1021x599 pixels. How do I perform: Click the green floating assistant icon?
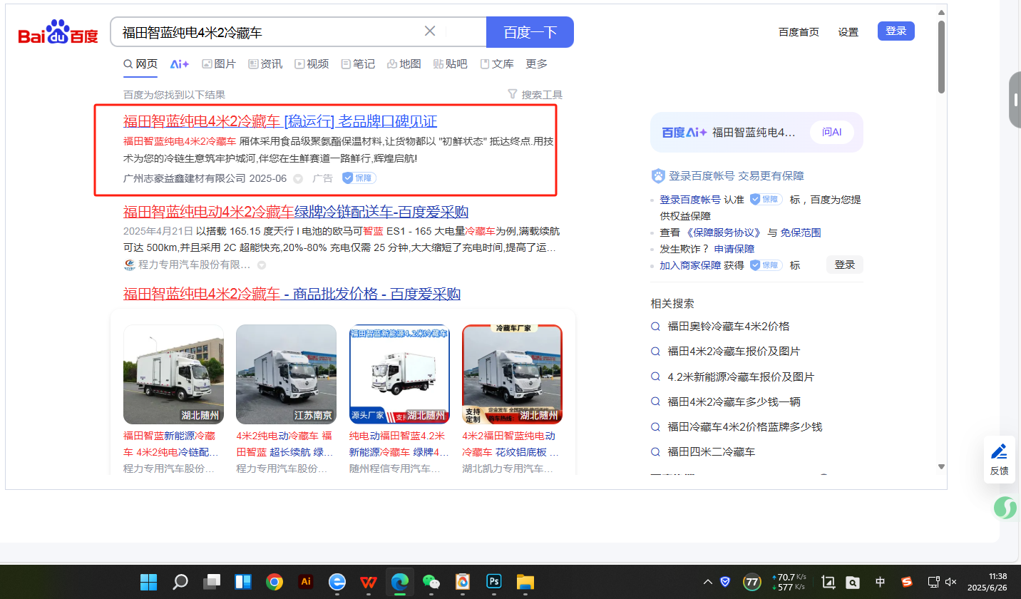coord(1005,508)
